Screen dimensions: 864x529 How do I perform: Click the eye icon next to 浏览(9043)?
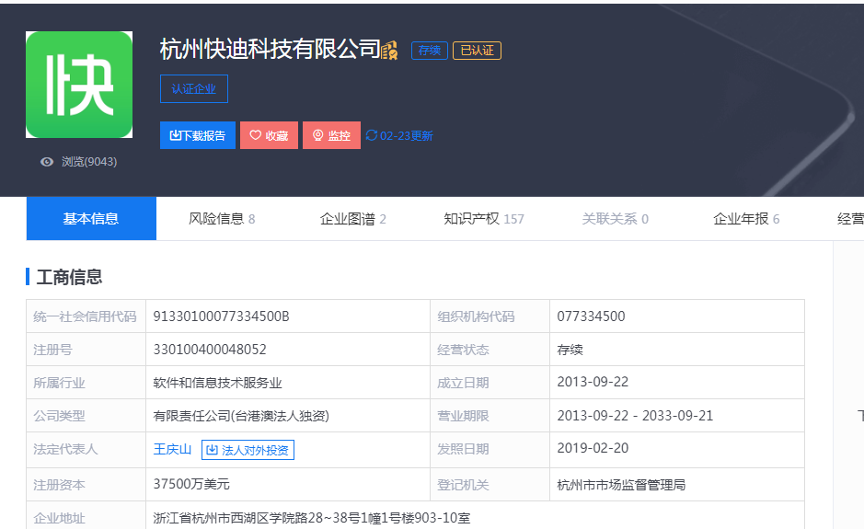click(x=47, y=161)
